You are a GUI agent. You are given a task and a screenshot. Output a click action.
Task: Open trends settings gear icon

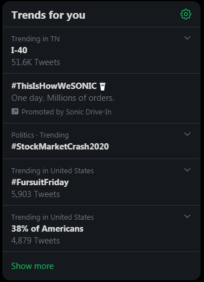click(x=186, y=14)
